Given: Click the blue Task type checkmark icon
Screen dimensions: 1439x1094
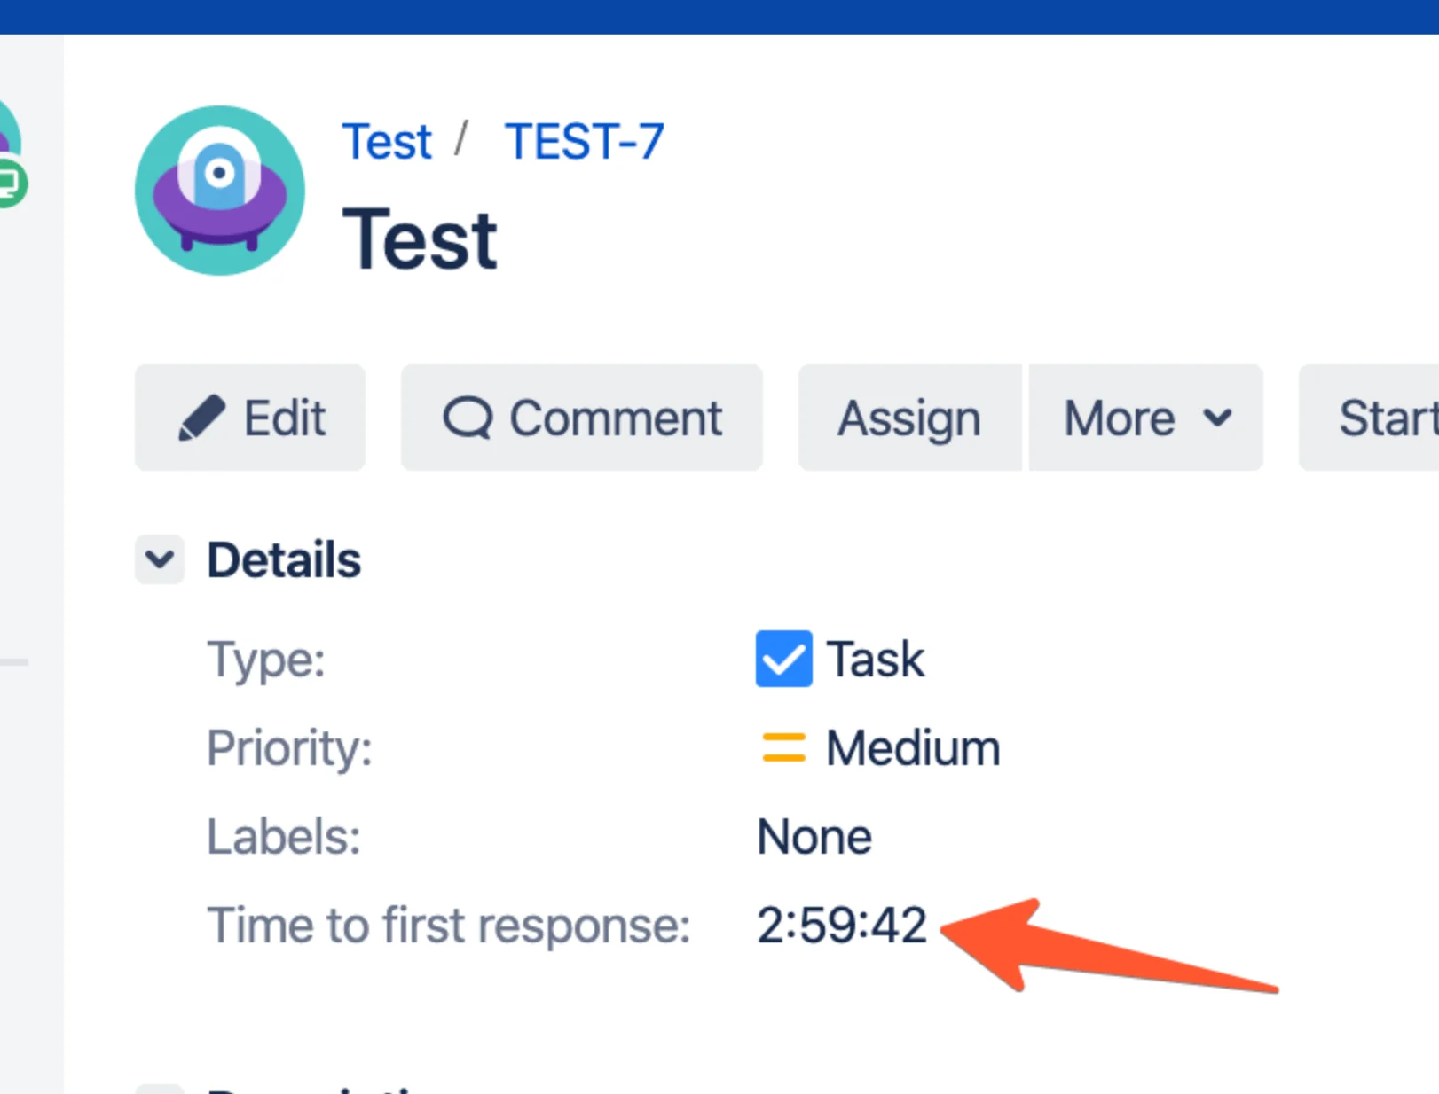Looking at the screenshot, I should coord(783,659).
